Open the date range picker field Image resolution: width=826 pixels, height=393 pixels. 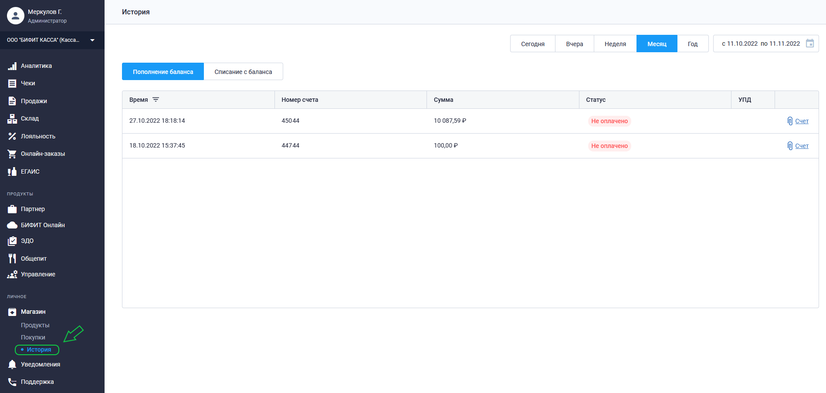(766, 44)
